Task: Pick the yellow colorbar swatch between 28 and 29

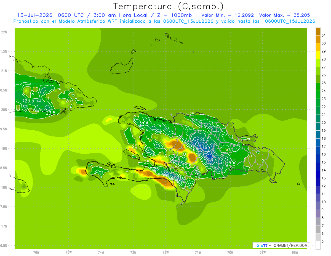Action: 318,55
